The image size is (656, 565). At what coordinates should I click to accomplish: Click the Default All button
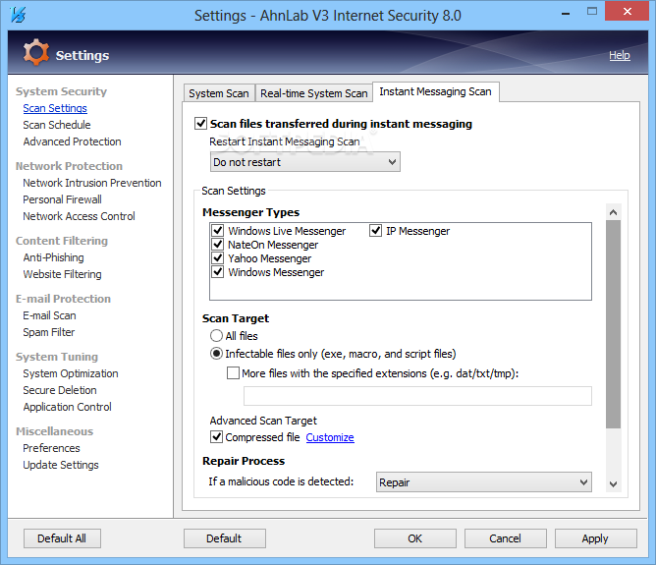(x=62, y=538)
